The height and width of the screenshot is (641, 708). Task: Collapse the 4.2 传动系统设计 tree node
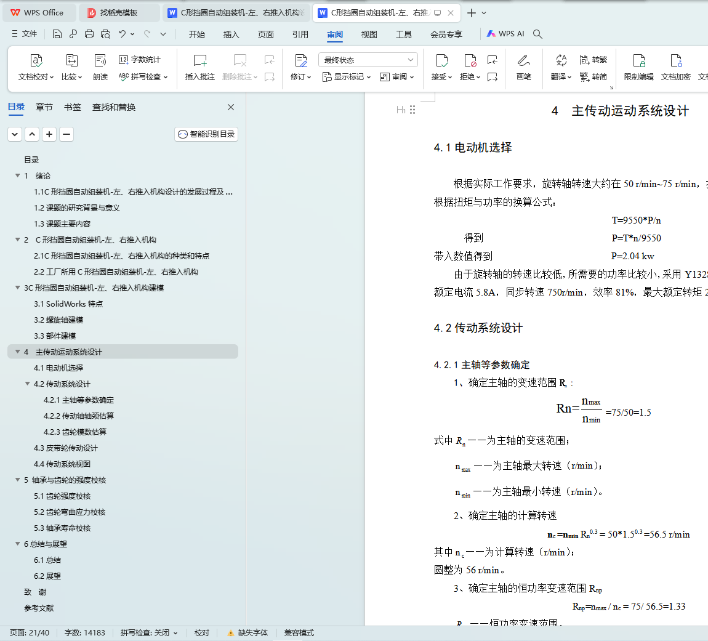point(28,384)
